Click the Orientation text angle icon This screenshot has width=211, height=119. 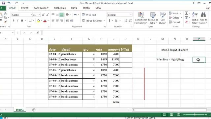point(67,15)
